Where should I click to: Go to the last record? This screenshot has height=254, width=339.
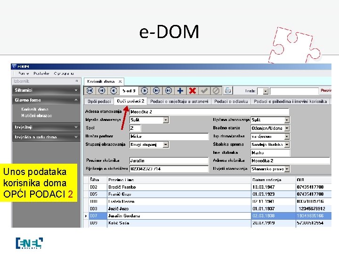169,90
